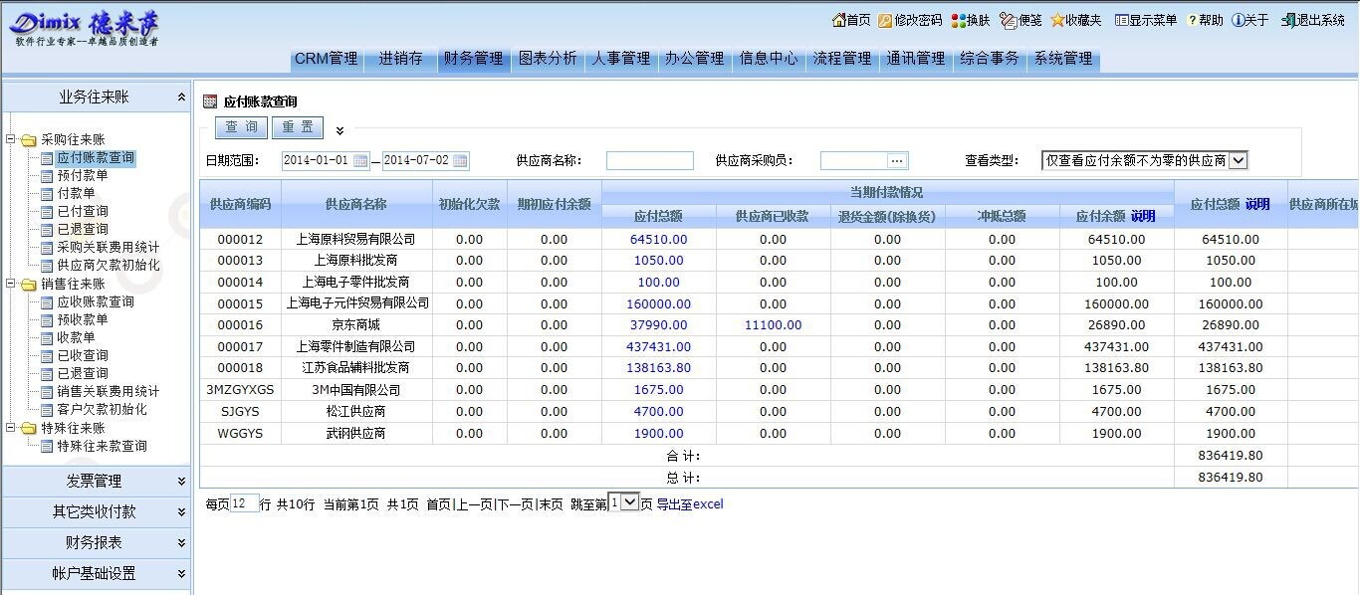Screen dimensions: 1360x595
Task: Collapse the 采购往来账 tree folder
Action: (11, 140)
